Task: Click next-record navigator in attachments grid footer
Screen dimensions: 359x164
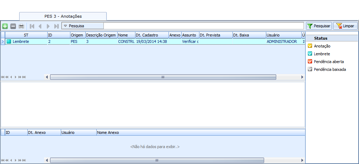Action: 16,160
